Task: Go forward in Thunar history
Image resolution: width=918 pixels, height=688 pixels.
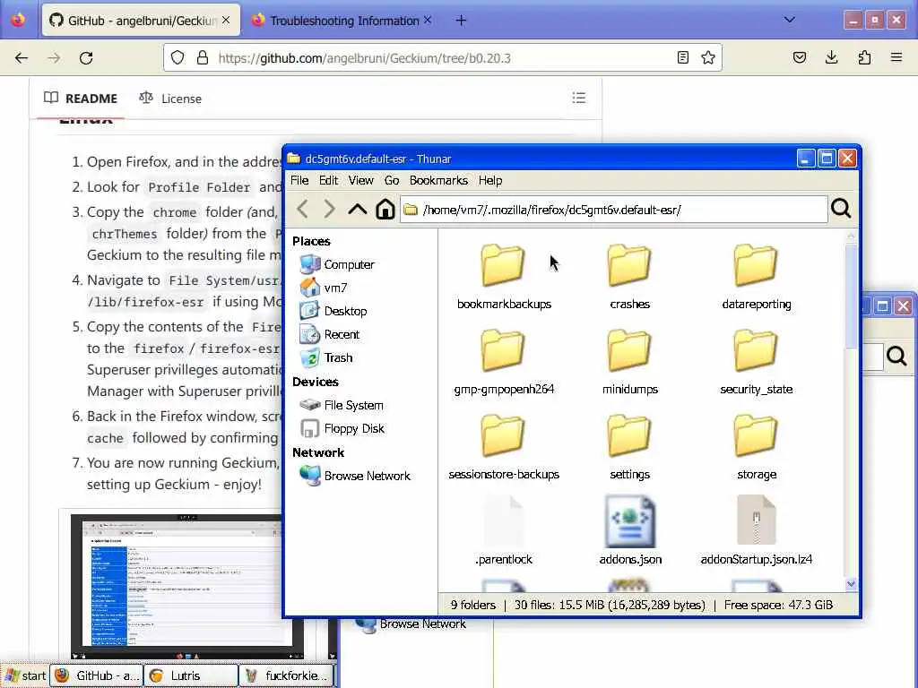Action: click(x=329, y=209)
